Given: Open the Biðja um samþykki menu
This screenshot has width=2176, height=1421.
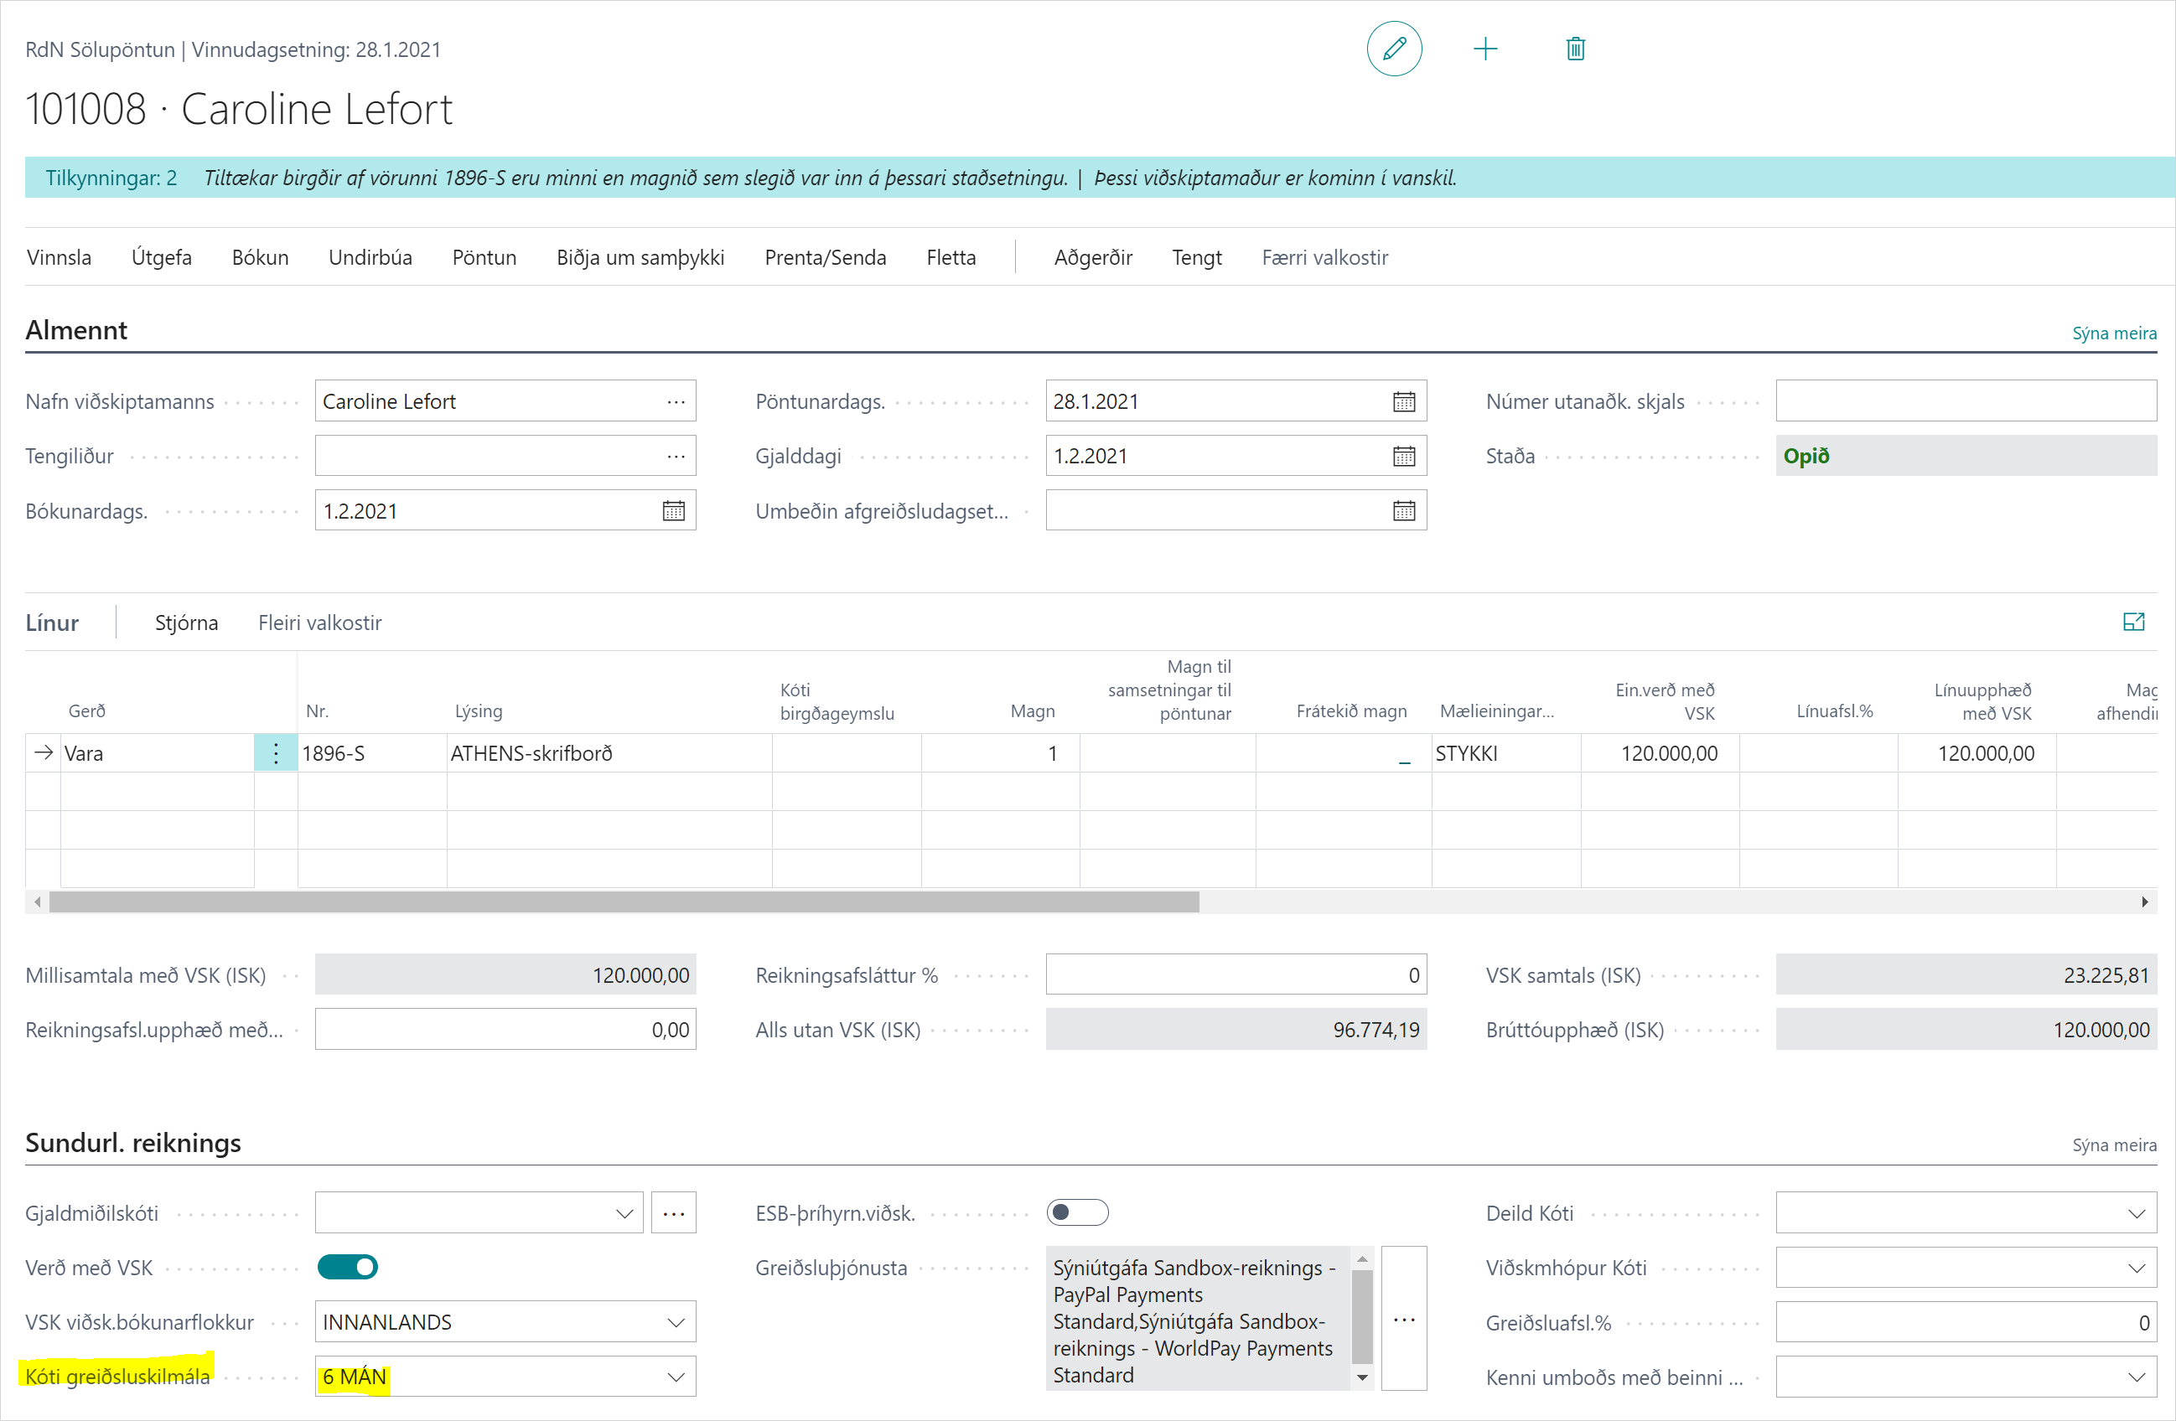Looking at the screenshot, I should (x=640, y=258).
